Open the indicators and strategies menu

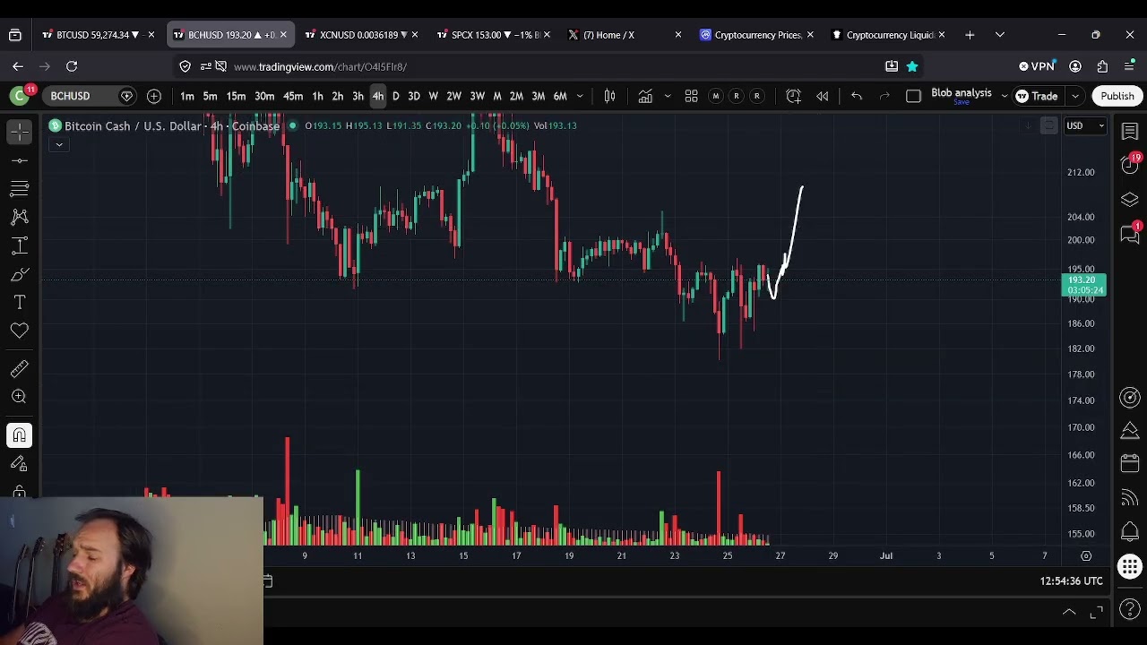tap(645, 96)
